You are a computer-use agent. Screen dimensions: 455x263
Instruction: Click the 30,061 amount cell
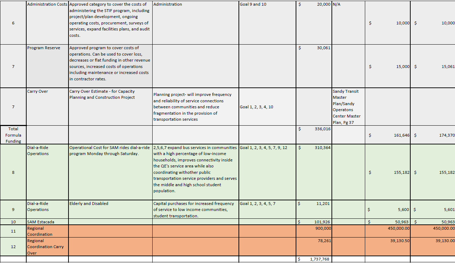(x=314, y=66)
